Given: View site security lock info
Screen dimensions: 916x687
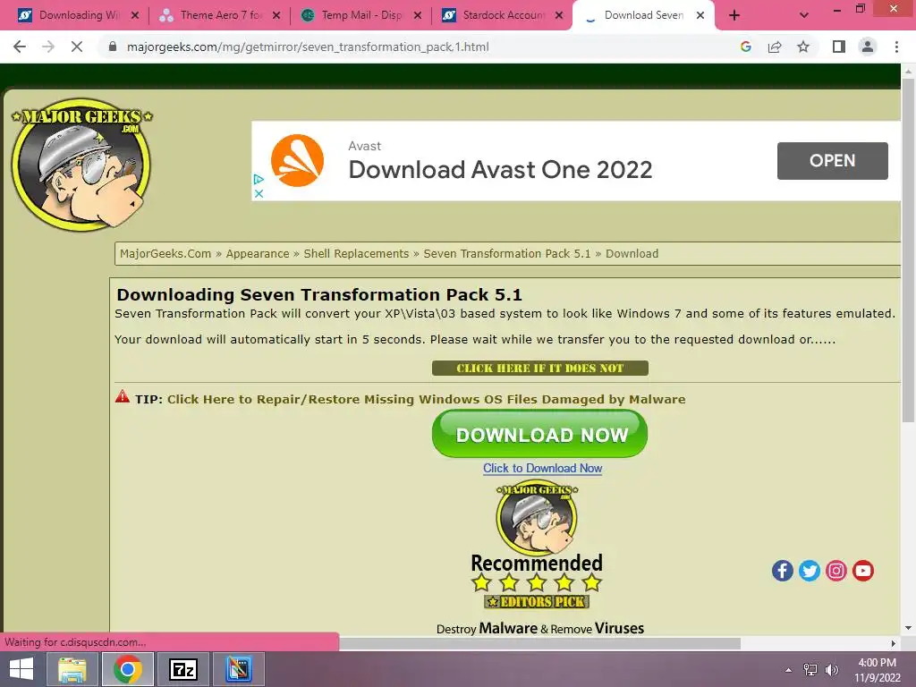Looking at the screenshot, I should 113,47.
